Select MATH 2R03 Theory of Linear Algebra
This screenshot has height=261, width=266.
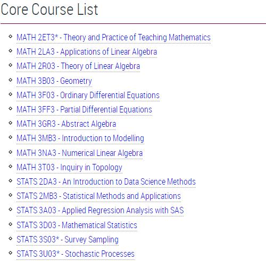point(78,66)
